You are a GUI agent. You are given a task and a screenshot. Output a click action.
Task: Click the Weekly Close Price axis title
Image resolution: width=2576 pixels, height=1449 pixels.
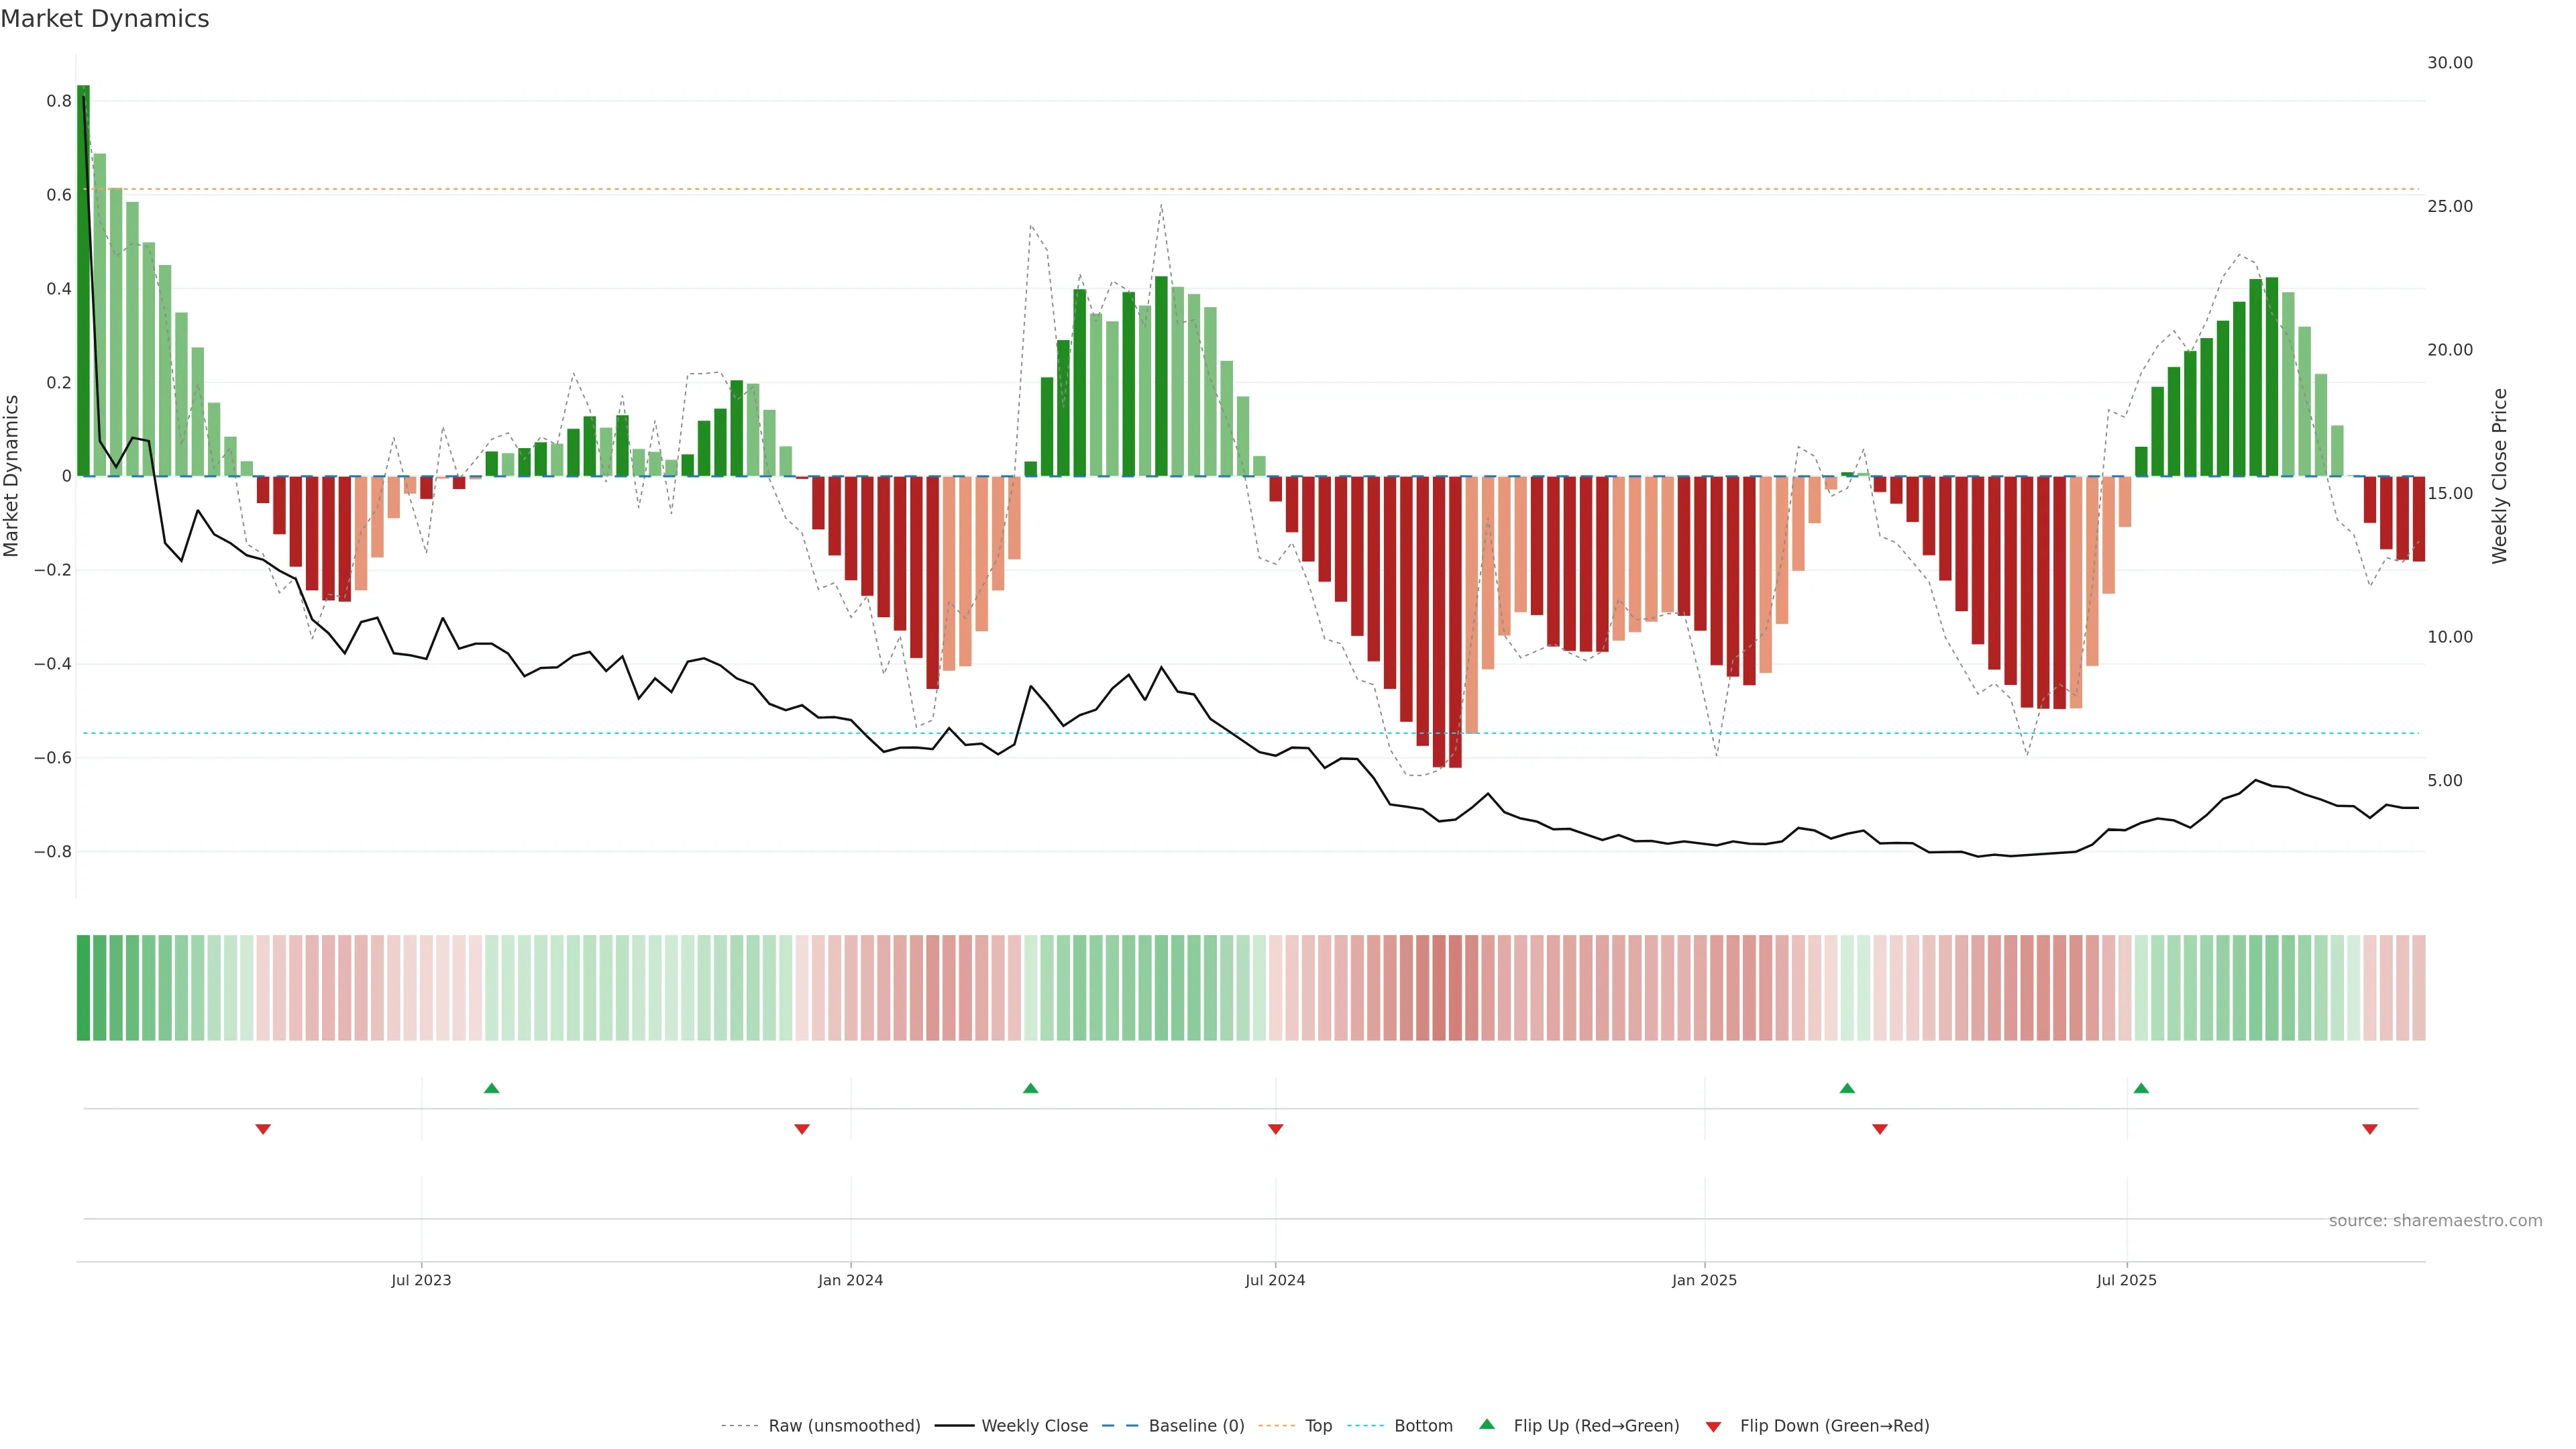click(2499, 476)
